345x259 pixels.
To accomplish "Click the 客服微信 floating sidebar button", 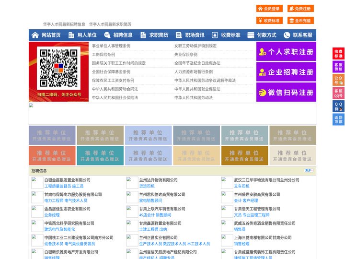I will tap(338, 67).
